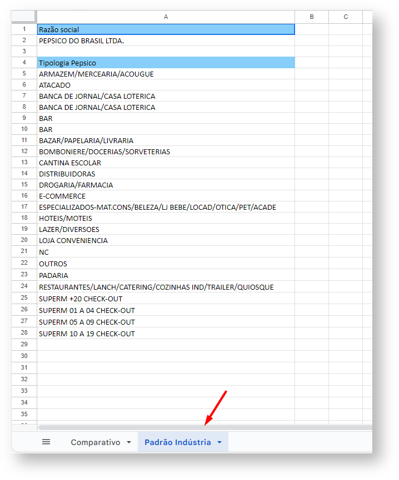399x480 pixels.
Task: Click the 'BAR' cell in row 9
Action: (x=166, y=118)
